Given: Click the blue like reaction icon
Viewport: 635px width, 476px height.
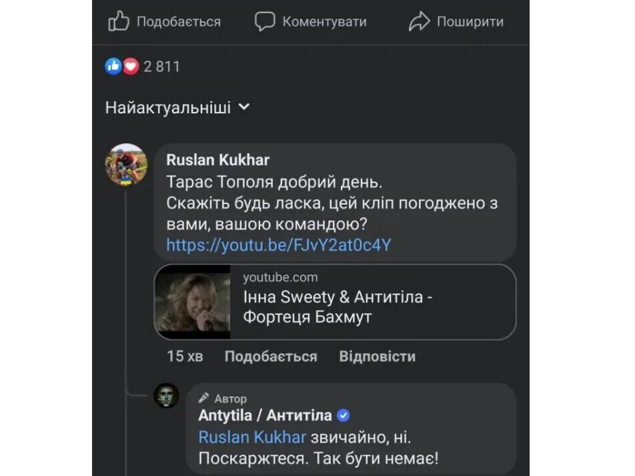Looking at the screenshot, I should tap(113, 66).
